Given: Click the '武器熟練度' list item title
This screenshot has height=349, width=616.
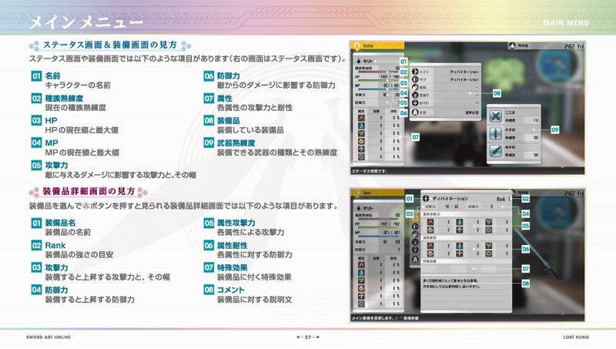Looking at the screenshot, I should (236, 143).
